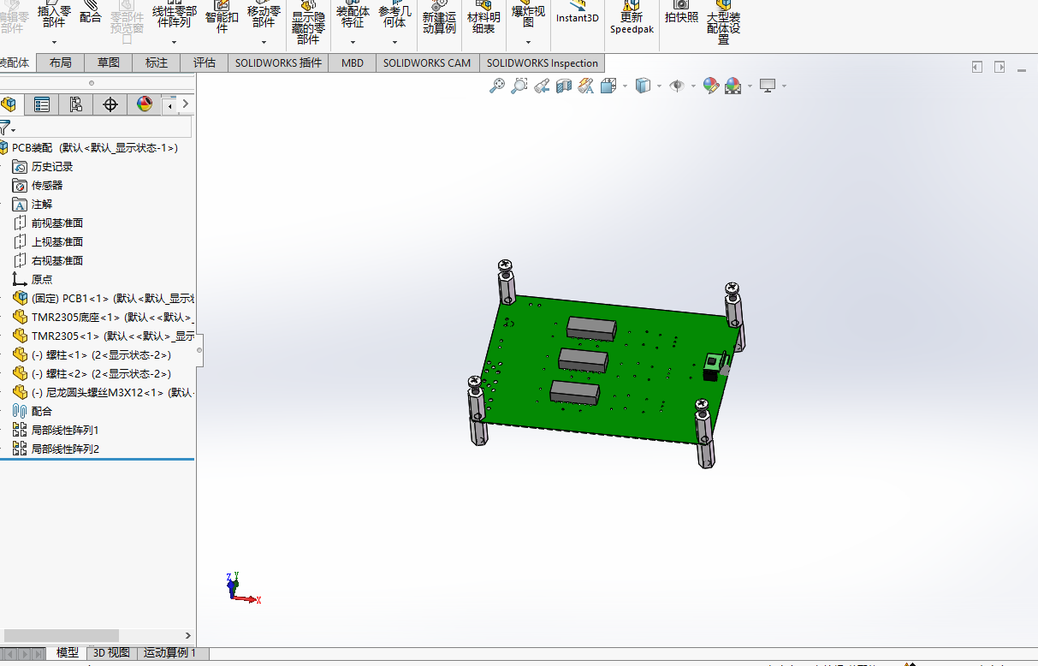Click the 爆炸视图 exploded view button
Image resolution: width=1038 pixels, height=666 pixels.
[528, 15]
